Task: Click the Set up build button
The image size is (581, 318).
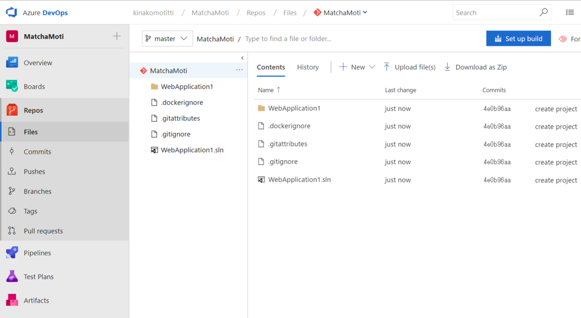Action: click(x=519, y=38)
